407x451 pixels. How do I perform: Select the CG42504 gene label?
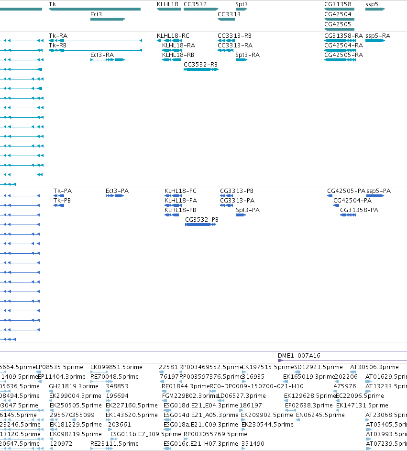click(x=338, y=14)
